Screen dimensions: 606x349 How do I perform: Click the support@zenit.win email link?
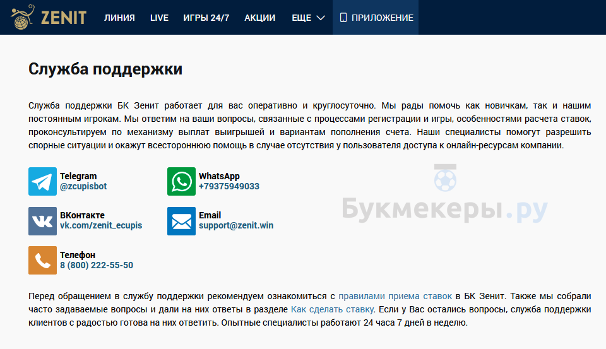click(235, 225)
